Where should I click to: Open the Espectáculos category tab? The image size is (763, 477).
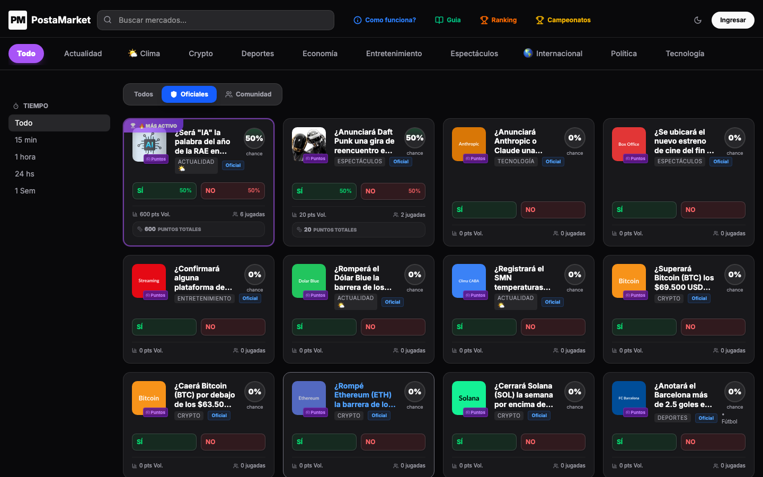[474, 54]
